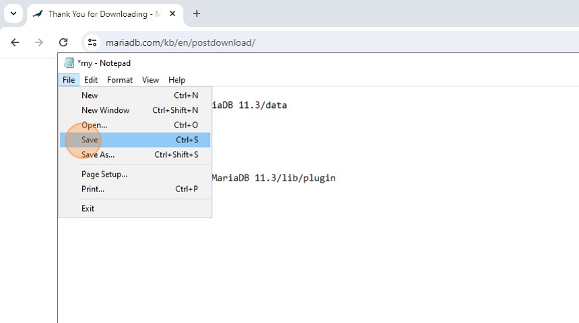Open site information icon in address bar
579x323 pixels.
click(x=92, y=42)
